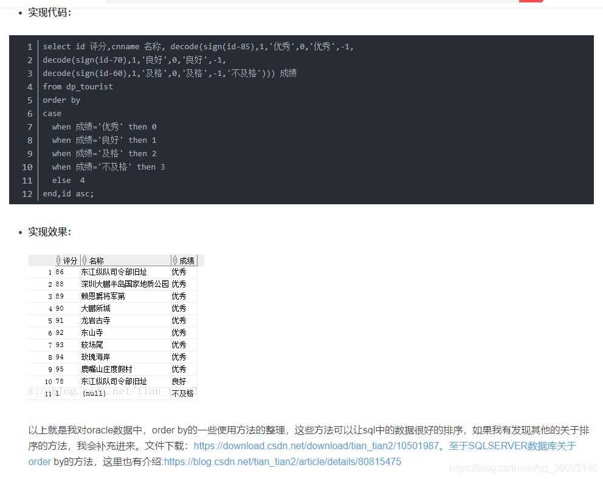The height and width of the screenshot is (479, 603).
Task: Expand the 名称 column sort options
Action: click(x=83, y=260)
